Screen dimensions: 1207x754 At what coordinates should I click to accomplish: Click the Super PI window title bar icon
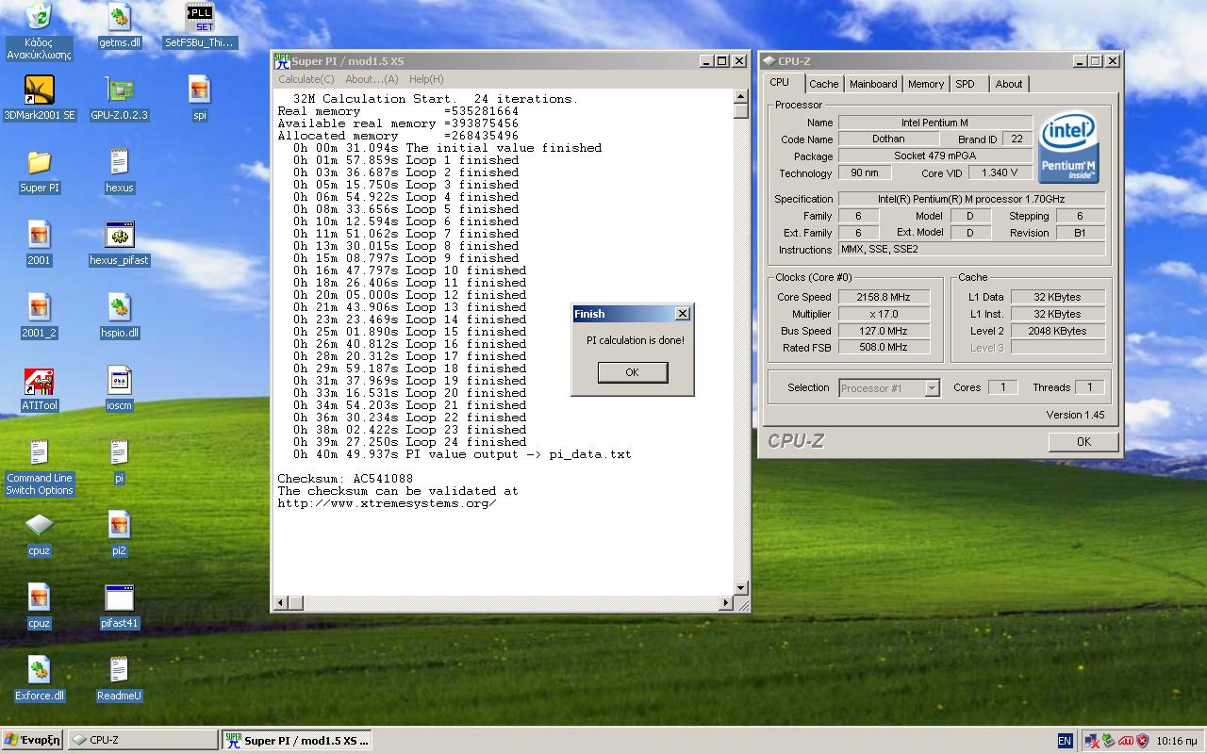[x=282, y=61]
